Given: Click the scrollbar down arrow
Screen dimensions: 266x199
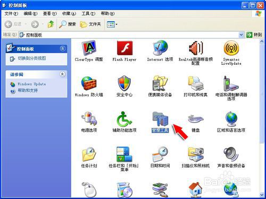Looking at the screenshot, I should [x=262, y=195].
